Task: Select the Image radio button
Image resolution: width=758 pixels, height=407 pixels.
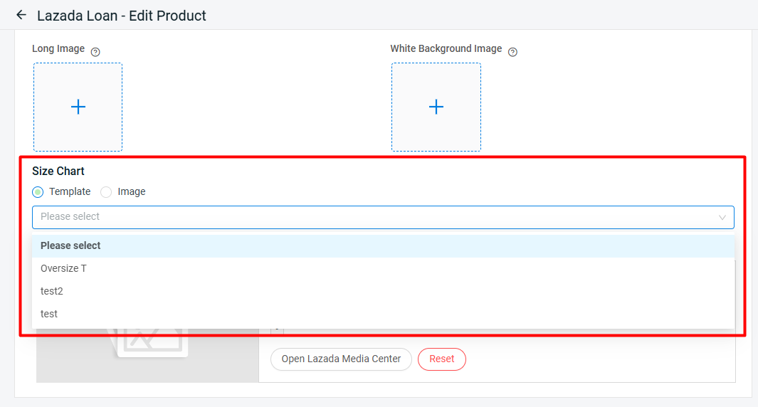Action: 106,192
